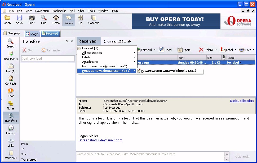Open the Tools menu

(x=91, y=11)
